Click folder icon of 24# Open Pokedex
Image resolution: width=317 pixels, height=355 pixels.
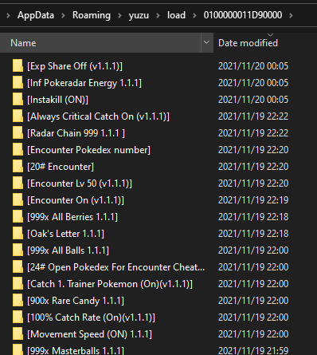[x=18, y=267]
